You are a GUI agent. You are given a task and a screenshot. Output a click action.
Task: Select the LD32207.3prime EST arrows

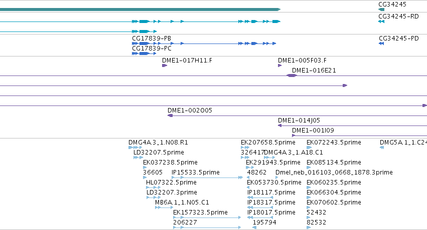tap(154, 197)
